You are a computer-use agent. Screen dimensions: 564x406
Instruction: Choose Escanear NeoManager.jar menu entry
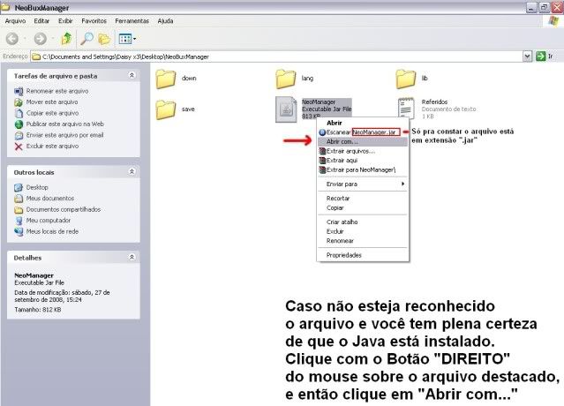tap(363, 132)
